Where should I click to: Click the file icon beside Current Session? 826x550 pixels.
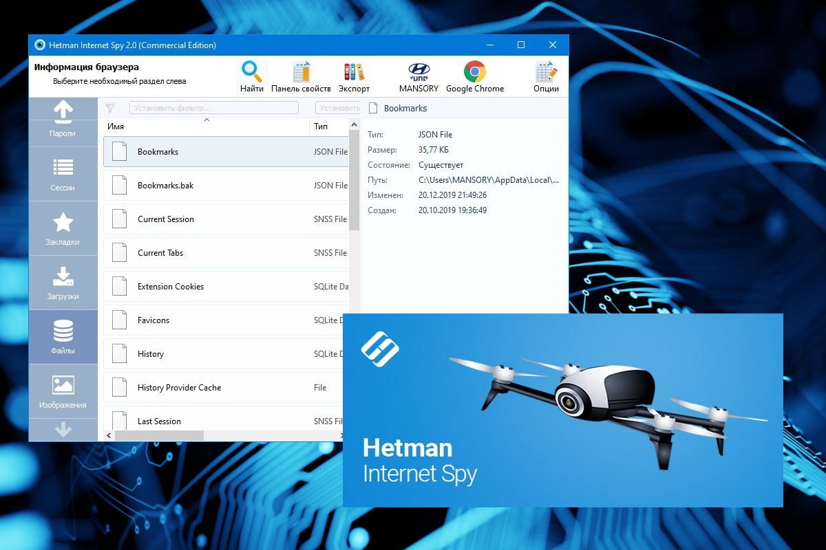[119, 219]
